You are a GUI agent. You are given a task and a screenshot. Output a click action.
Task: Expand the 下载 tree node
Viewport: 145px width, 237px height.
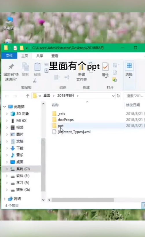(7, 148)
